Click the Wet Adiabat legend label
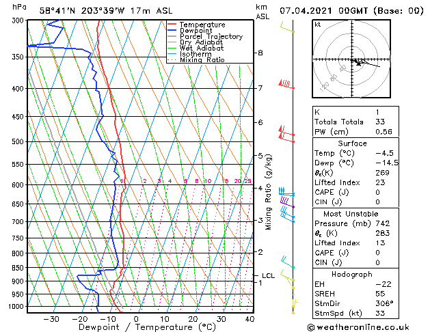Screen dimensions: 430x332 [x=202, y=49]
